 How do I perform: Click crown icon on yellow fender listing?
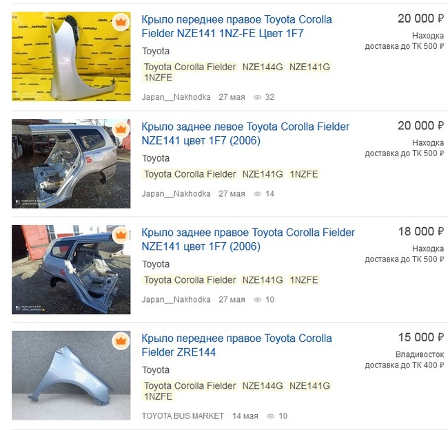tap(121, 22)
